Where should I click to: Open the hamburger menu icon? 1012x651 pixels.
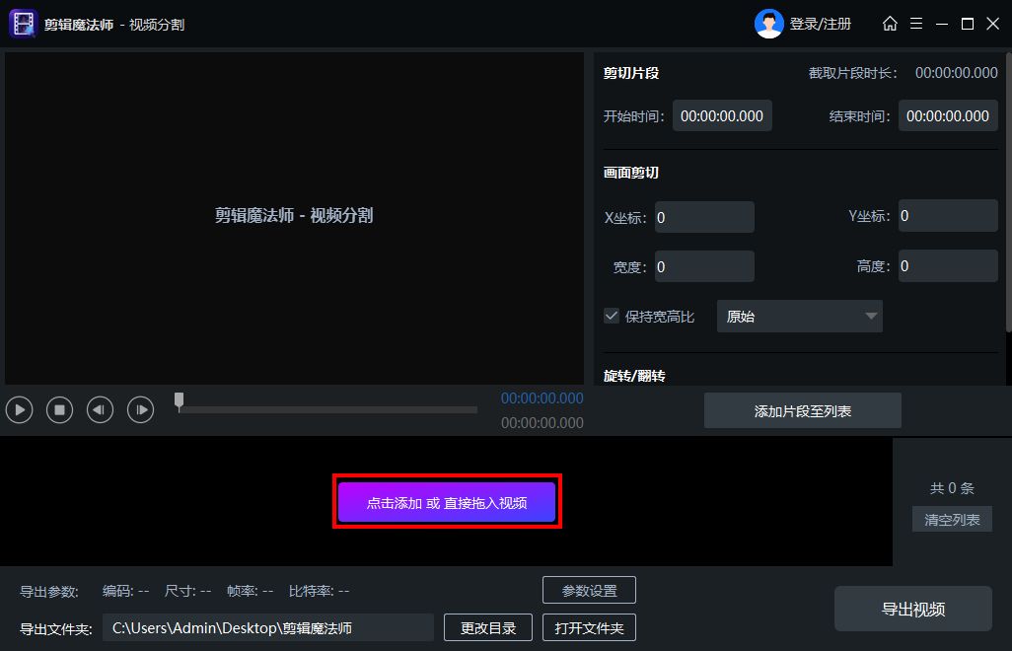[916, 24]
